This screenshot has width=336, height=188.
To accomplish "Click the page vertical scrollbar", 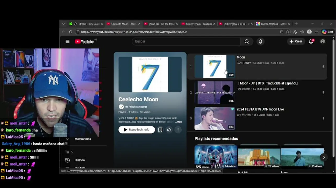I will 334,98.
